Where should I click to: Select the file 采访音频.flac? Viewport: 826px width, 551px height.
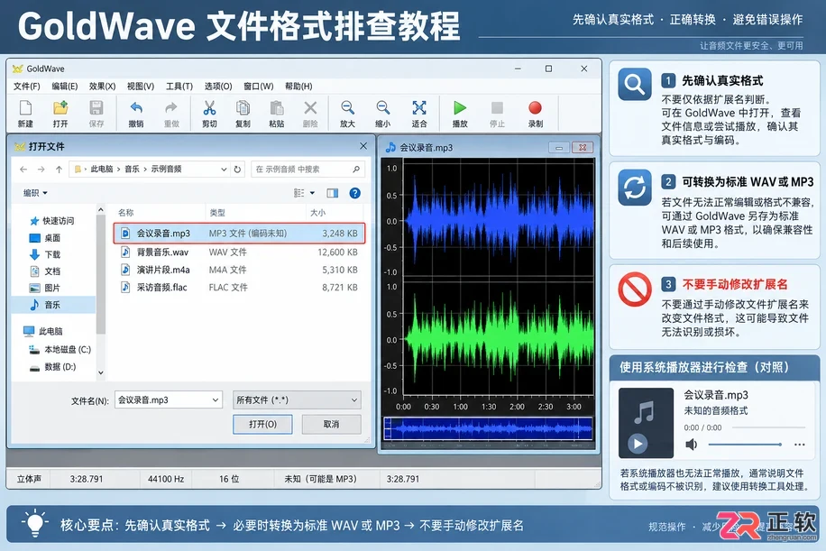[x=239, y=287]
